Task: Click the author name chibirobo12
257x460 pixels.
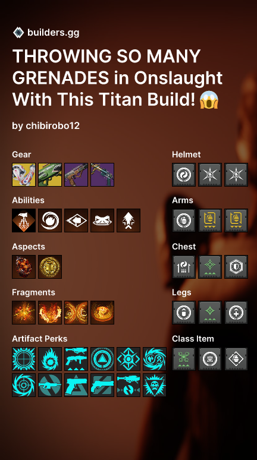Action: click(52, 126)
